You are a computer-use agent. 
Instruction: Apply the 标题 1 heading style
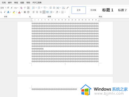tap(108, 10)
